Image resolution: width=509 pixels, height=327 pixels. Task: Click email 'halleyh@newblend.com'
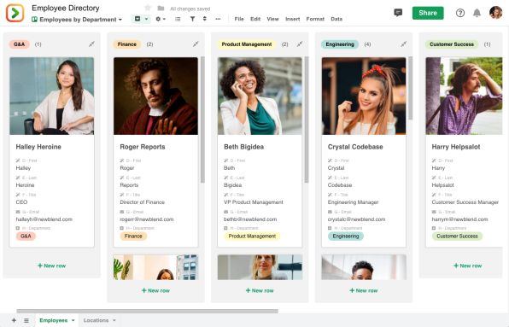point(44,219)
